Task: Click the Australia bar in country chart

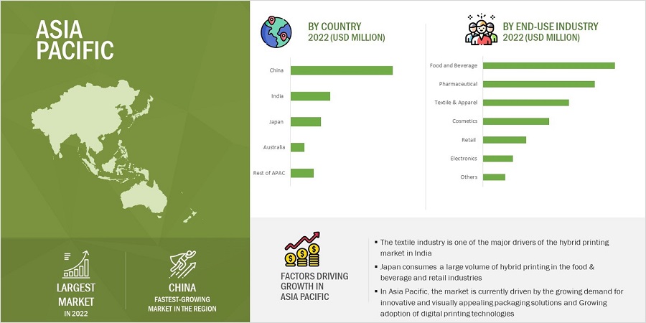Action: tap(297, 147)
